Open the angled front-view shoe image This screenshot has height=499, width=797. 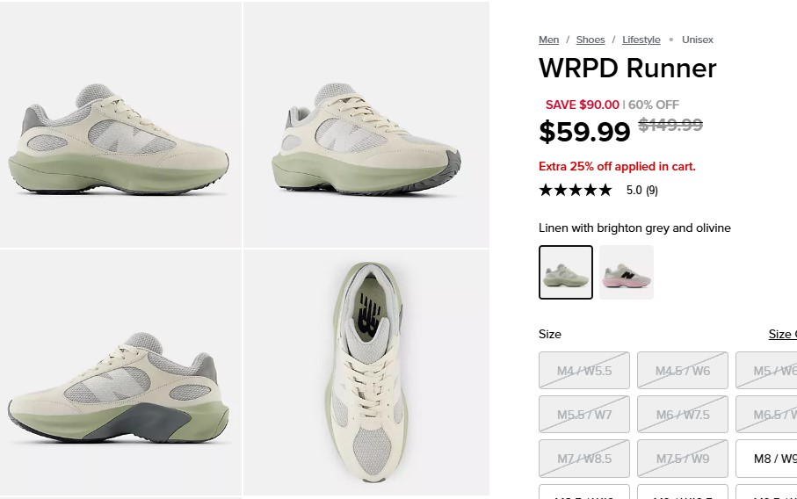click(366, 124)
